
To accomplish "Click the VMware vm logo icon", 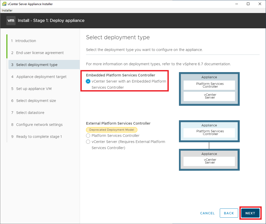I will [x=11, y=20].
